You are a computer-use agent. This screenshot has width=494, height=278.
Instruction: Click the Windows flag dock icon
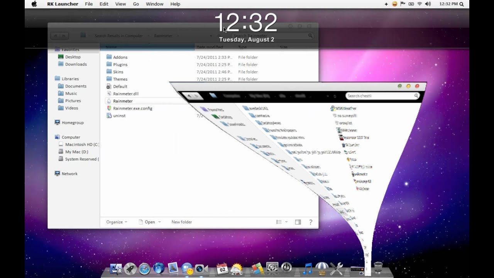(257, 269)
